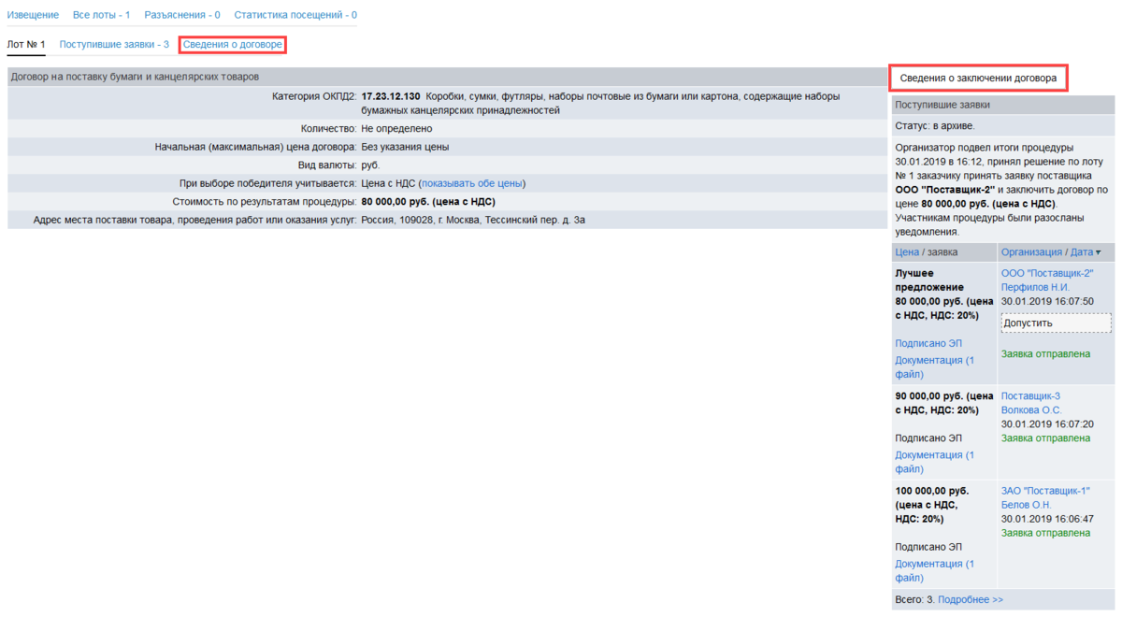Open ЗАО "Поставщик-1" organization link
Viewport: 1122px width, 617px height.
click(x=1045, y=491)
